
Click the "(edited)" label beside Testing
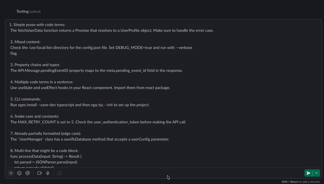(35, 12)
